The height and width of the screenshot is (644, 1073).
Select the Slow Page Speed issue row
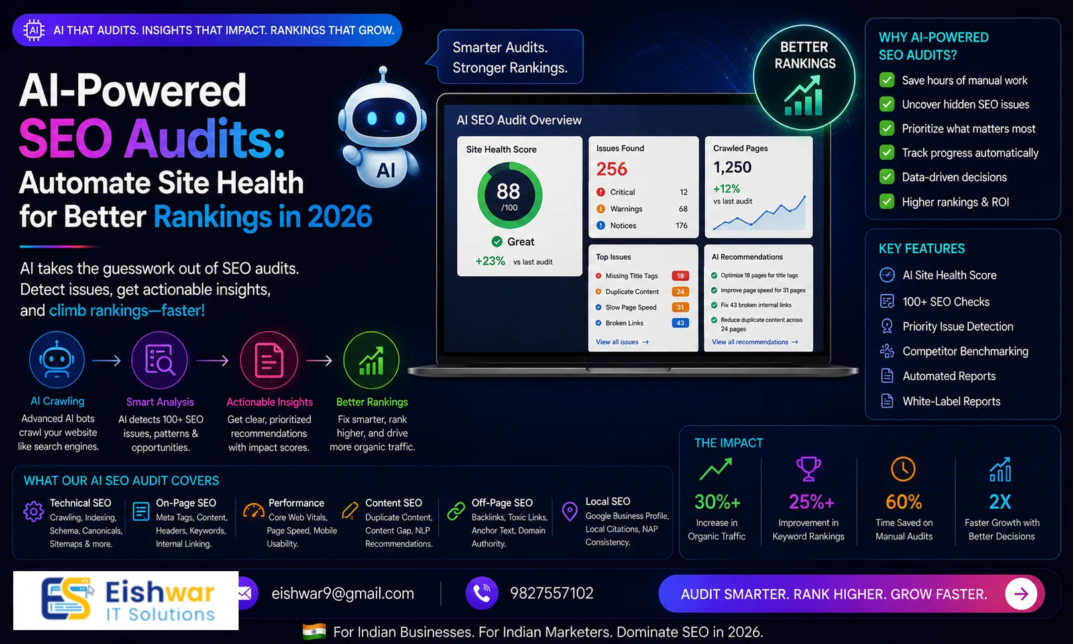click(642, 307)
